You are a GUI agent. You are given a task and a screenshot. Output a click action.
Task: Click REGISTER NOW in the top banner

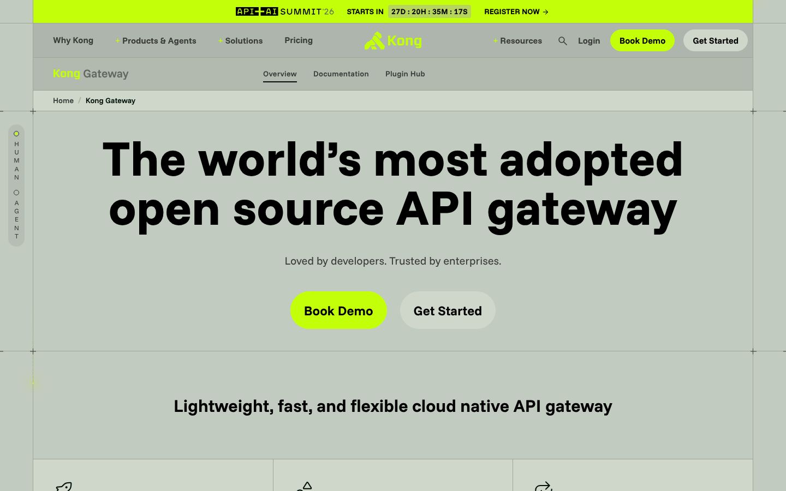[x=516, y=11]
